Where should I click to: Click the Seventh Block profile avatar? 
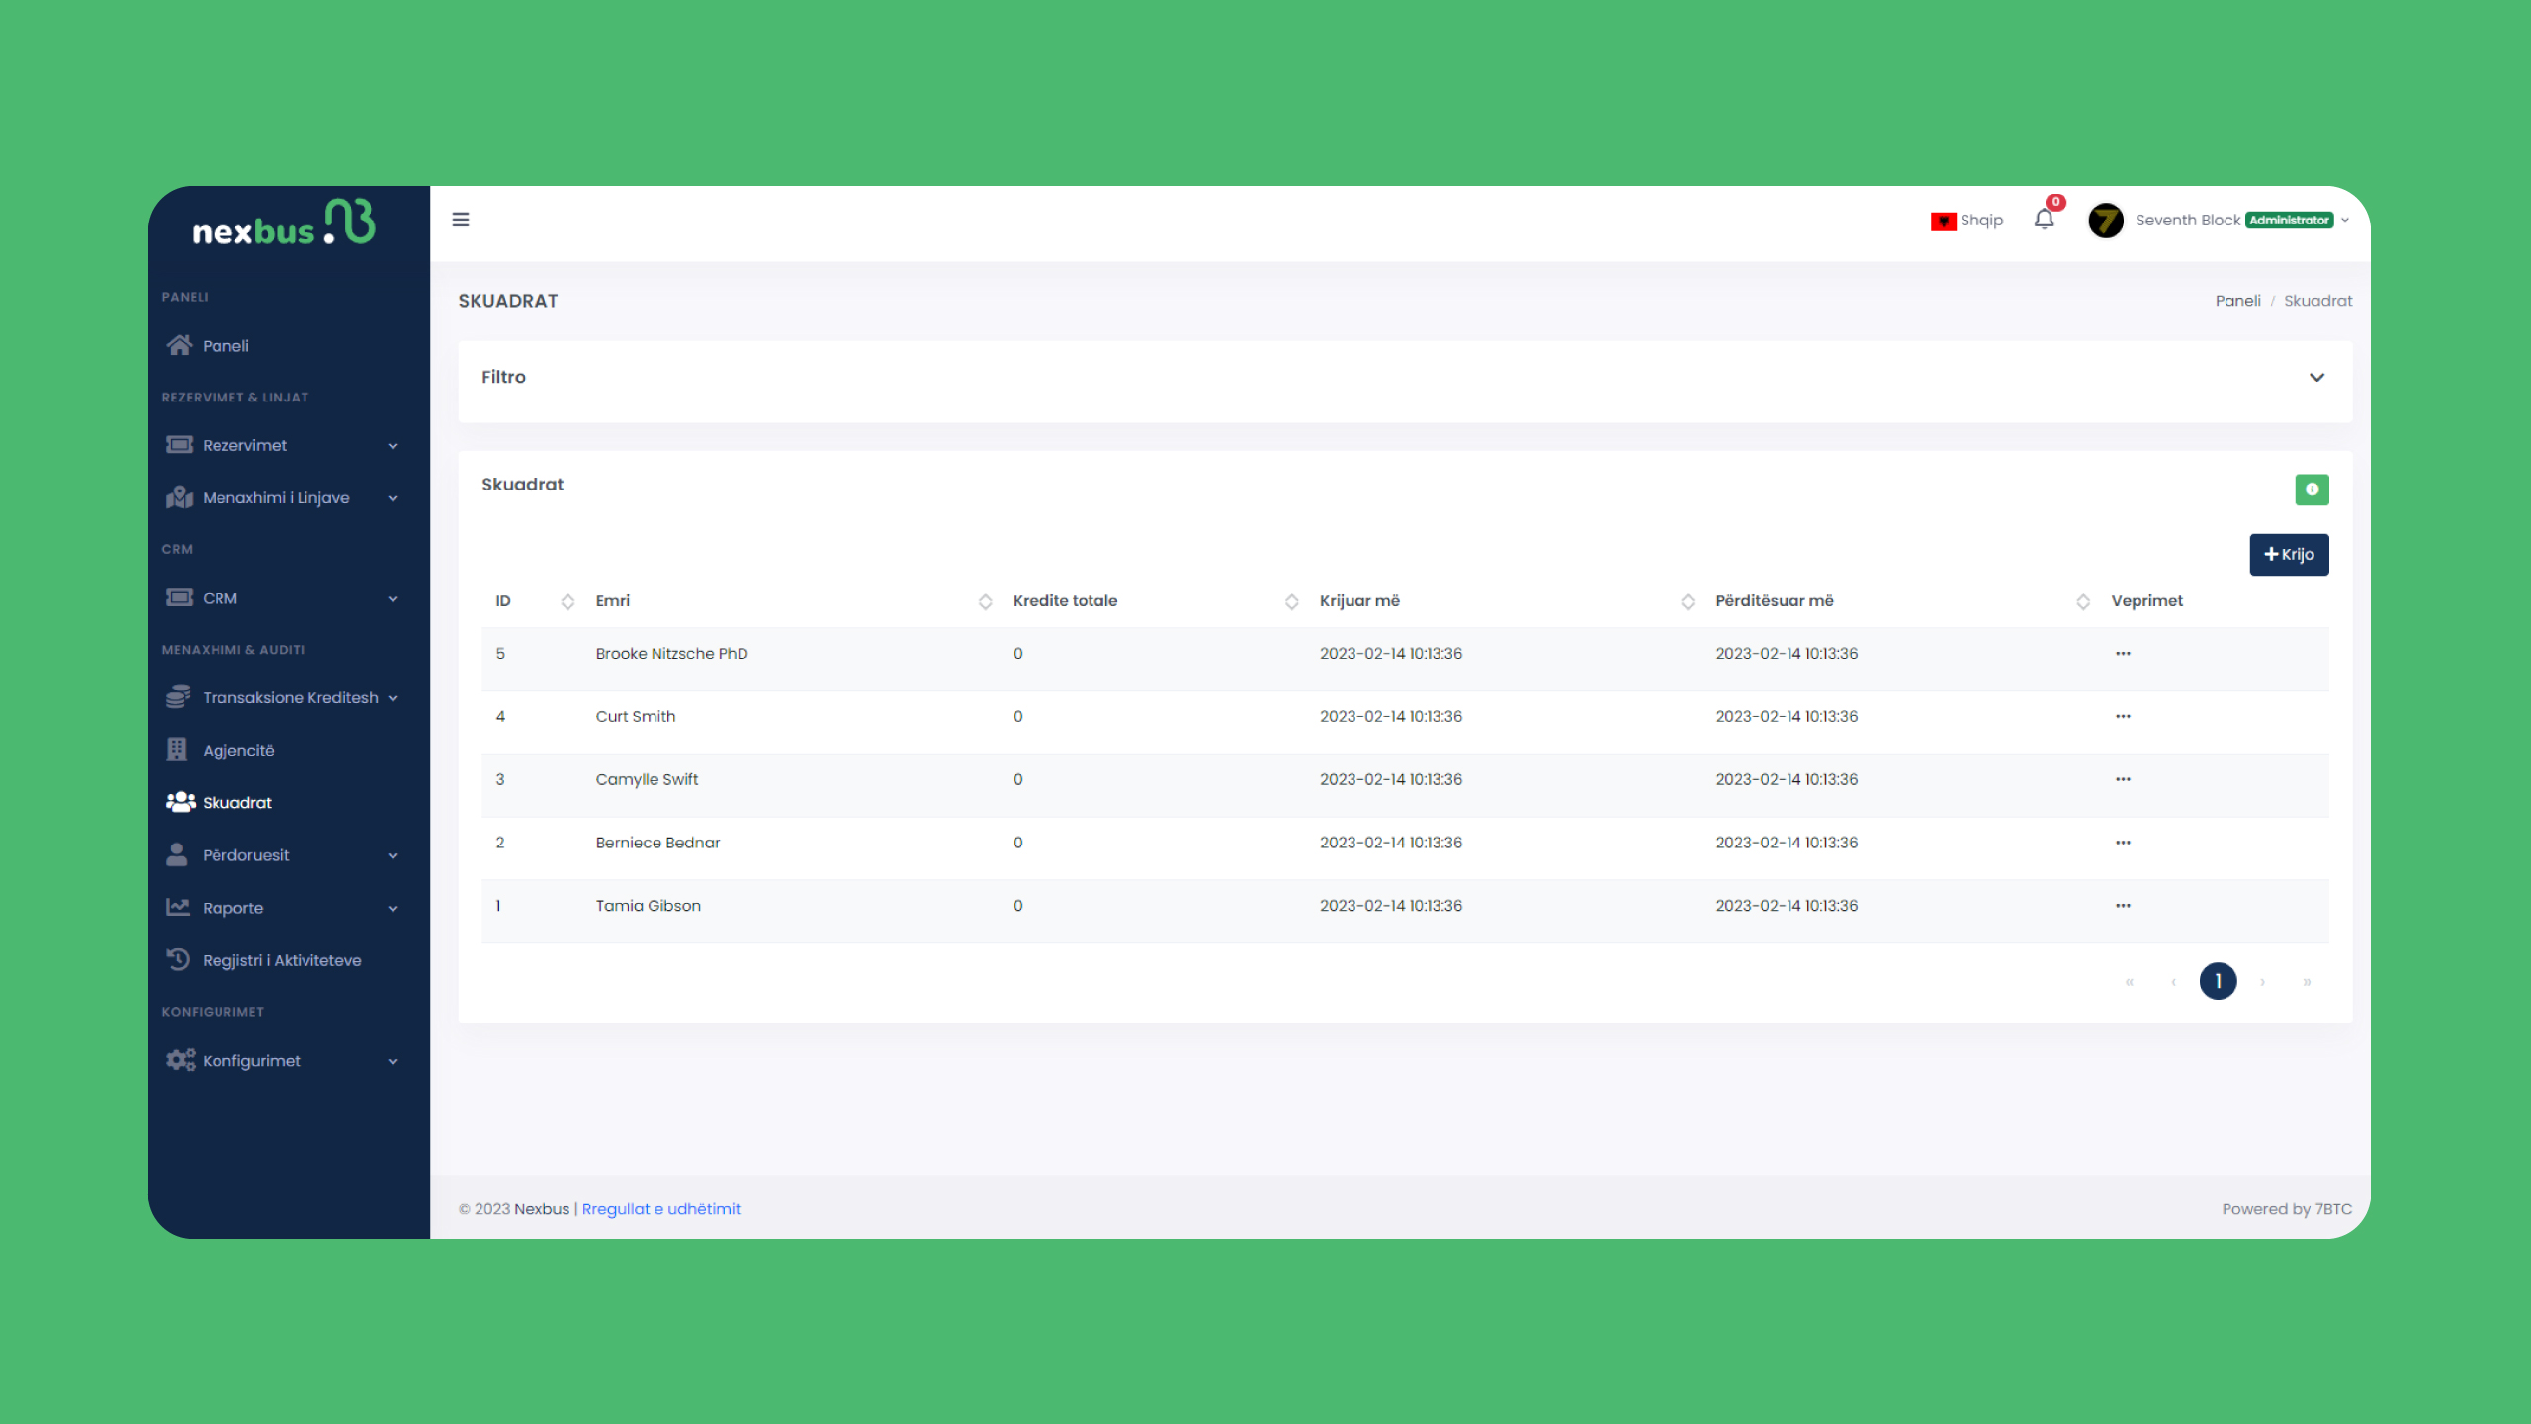pyautogui.click(x=2106, y=220)
